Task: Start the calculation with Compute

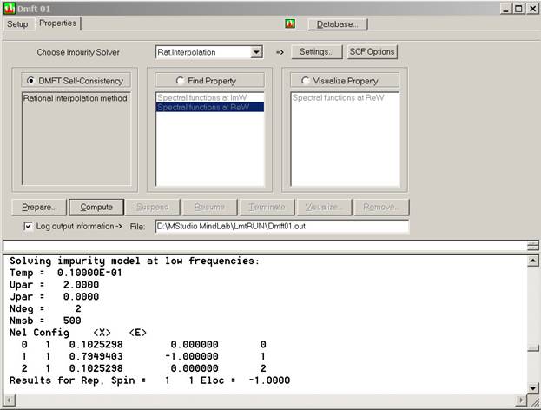Action: pos(96,207)
